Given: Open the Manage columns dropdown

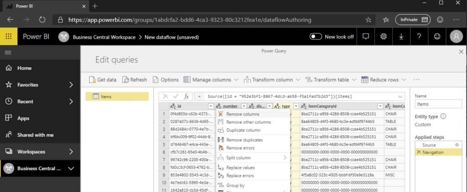Looking at the screenshot, I should (211, 80).
